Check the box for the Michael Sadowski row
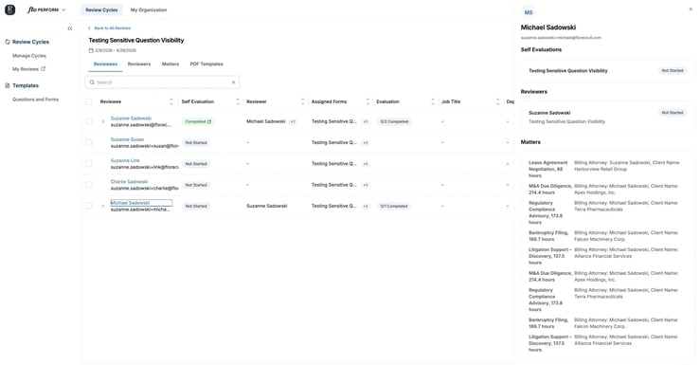 (x=89, y=206)
